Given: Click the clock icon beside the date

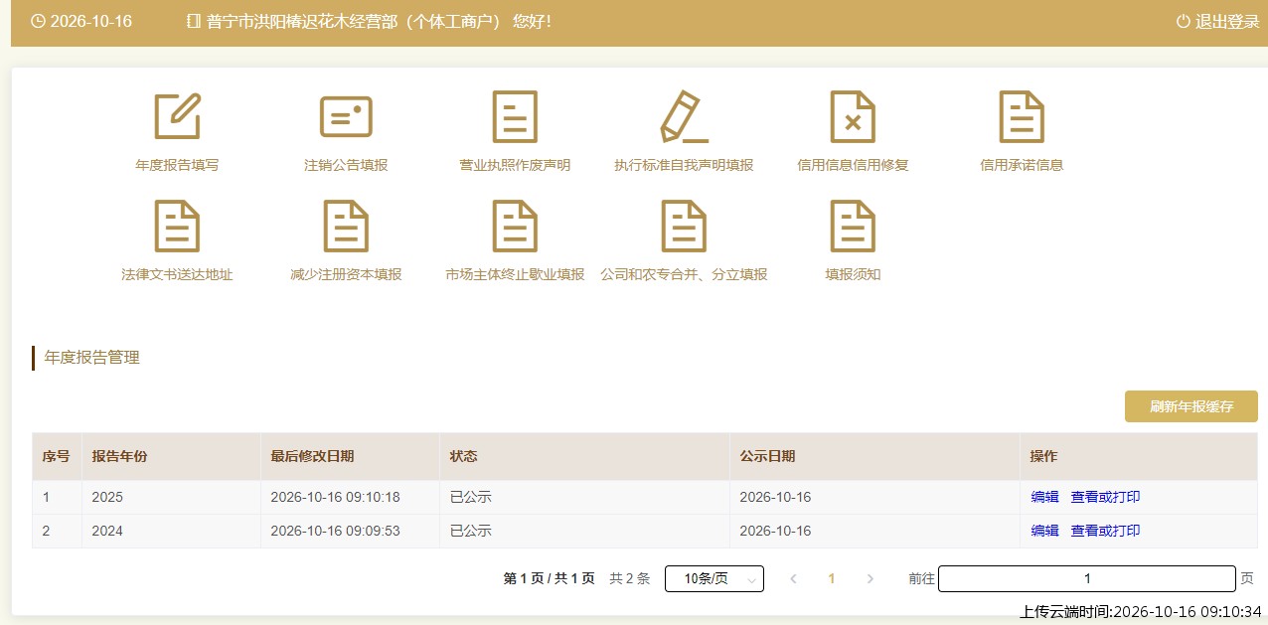Looking at the screenshot, I should pyautogui.click(x=38, y=22).
